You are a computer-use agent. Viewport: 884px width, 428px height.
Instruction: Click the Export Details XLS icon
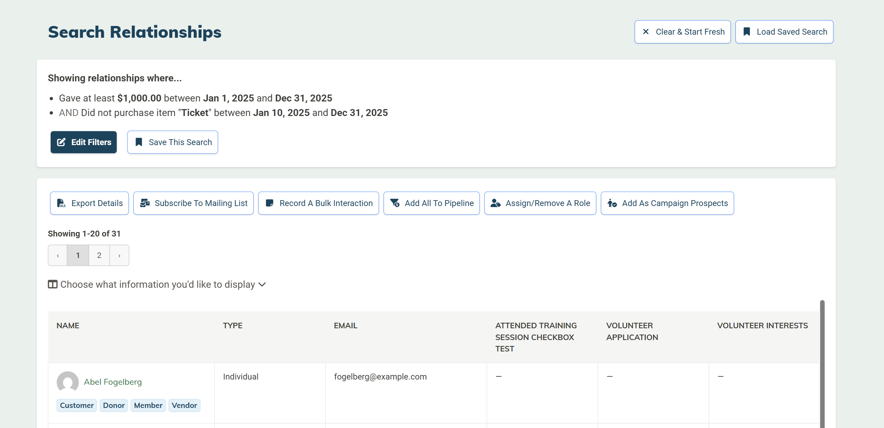click(x=61, y=203)
